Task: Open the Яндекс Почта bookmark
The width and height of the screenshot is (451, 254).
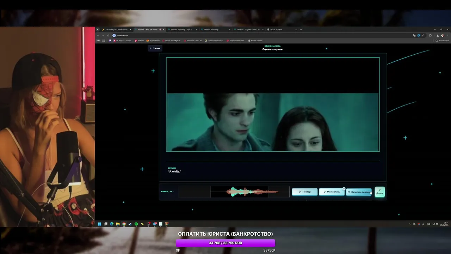Action: pos(153,41)
